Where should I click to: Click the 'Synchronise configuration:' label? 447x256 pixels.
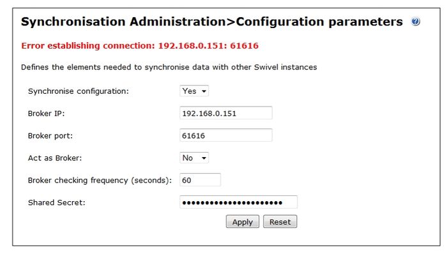79,91
